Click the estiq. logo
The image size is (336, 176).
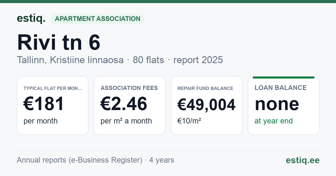tap(31, 18)
